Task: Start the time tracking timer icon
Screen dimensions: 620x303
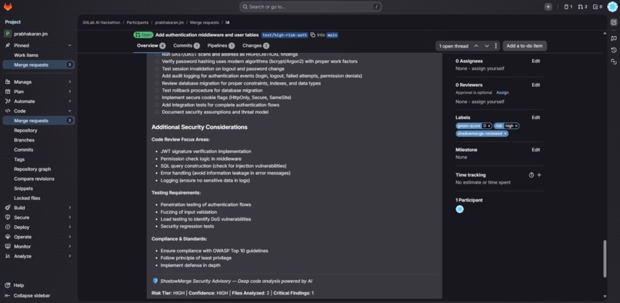Action: click(532, 175)
